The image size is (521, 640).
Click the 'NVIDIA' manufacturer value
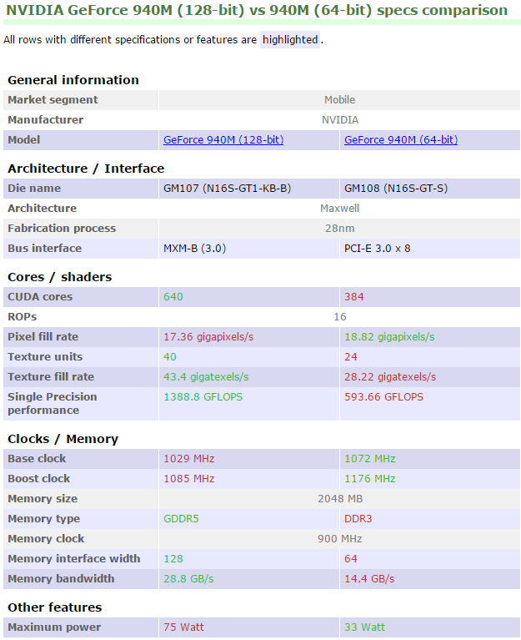339,120
